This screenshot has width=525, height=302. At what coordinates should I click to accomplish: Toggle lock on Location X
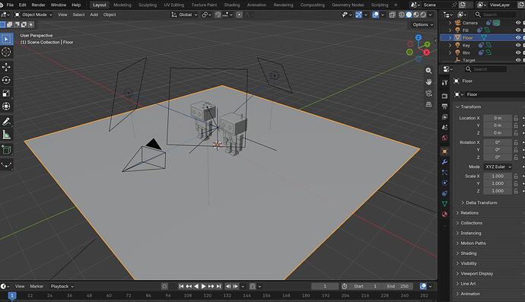click(516, 118)
